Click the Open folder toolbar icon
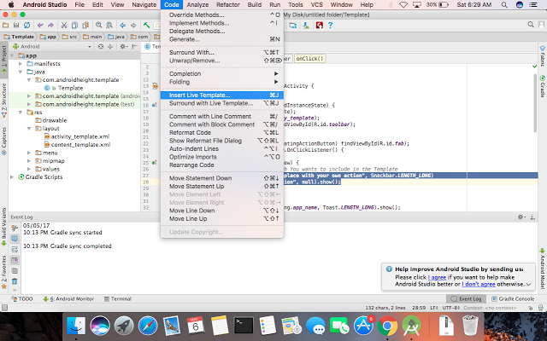This screenshot has width=547, height=341. [5, 25]
